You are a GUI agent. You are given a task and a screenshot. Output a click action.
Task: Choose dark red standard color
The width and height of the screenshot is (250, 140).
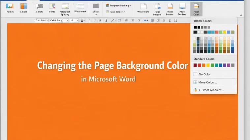coord(195,65)
